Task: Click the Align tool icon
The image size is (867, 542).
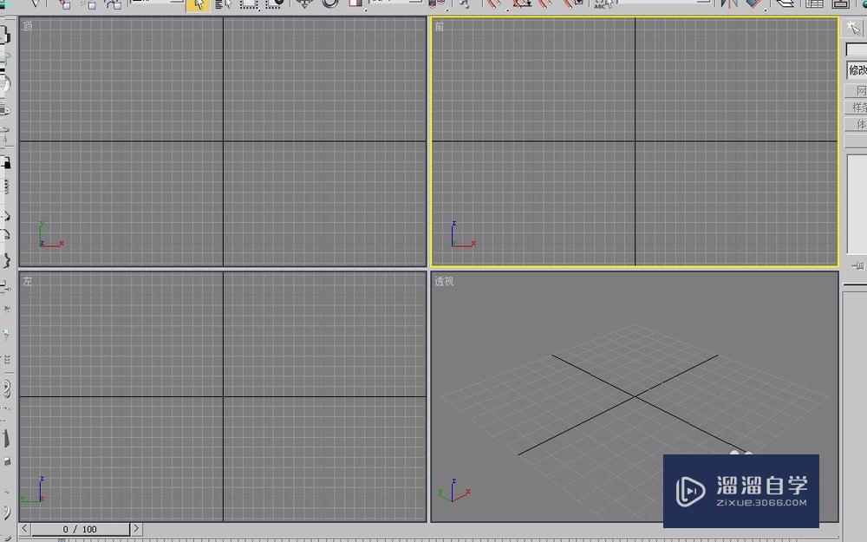Action: tap(753, 4)
